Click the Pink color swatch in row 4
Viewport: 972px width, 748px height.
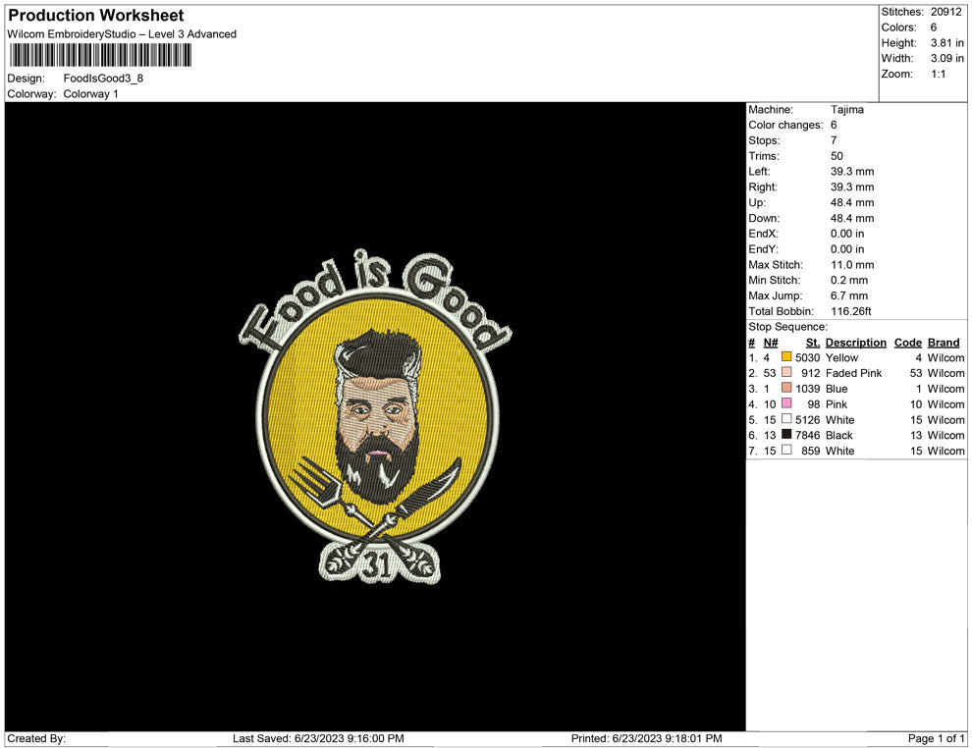pyautogui.click(x=786, y=403)
